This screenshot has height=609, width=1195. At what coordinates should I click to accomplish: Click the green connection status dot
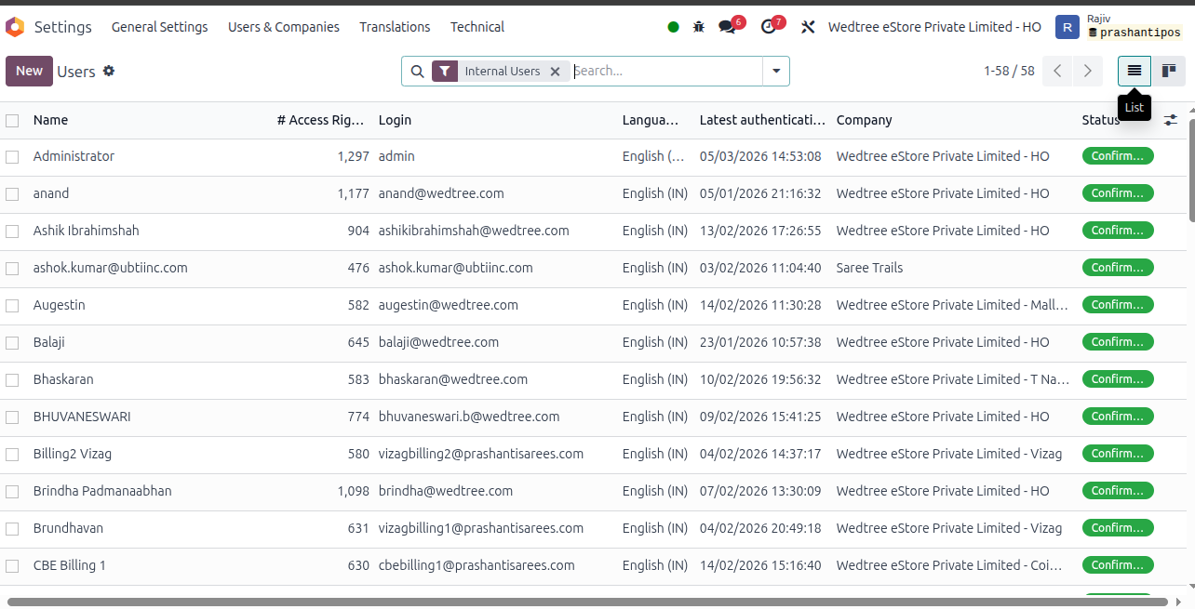673,27
